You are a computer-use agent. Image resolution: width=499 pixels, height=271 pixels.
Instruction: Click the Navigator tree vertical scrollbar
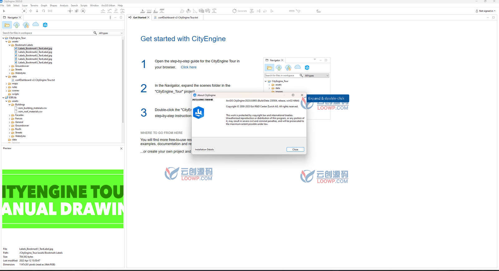point(123,81)
